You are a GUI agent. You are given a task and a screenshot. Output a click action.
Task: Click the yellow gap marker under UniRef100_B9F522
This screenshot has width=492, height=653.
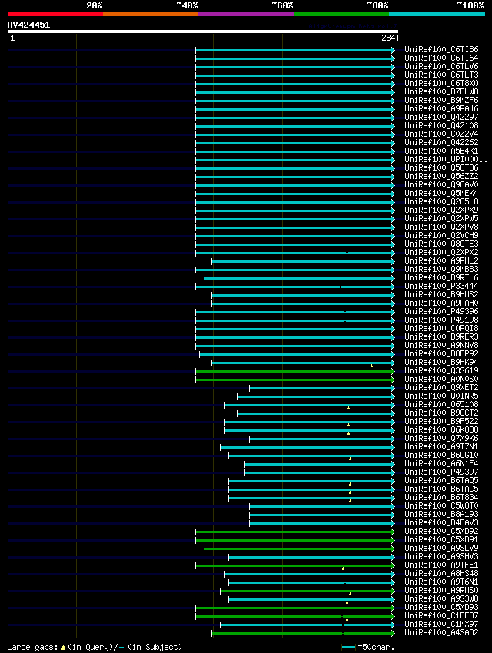tap(349, 425)
